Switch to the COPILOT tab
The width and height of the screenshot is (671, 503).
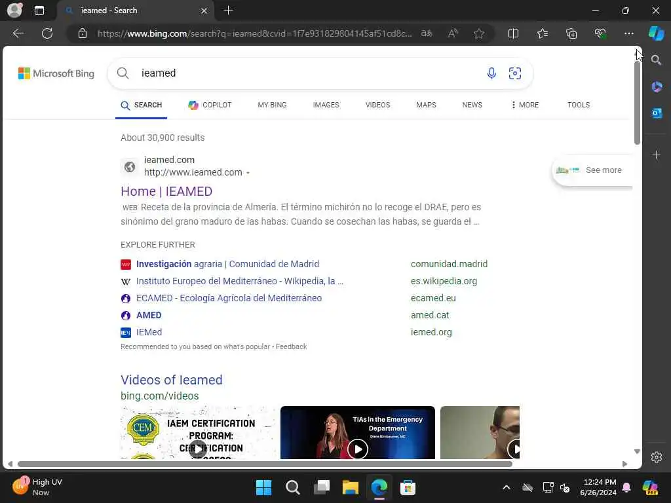[210, 105]
